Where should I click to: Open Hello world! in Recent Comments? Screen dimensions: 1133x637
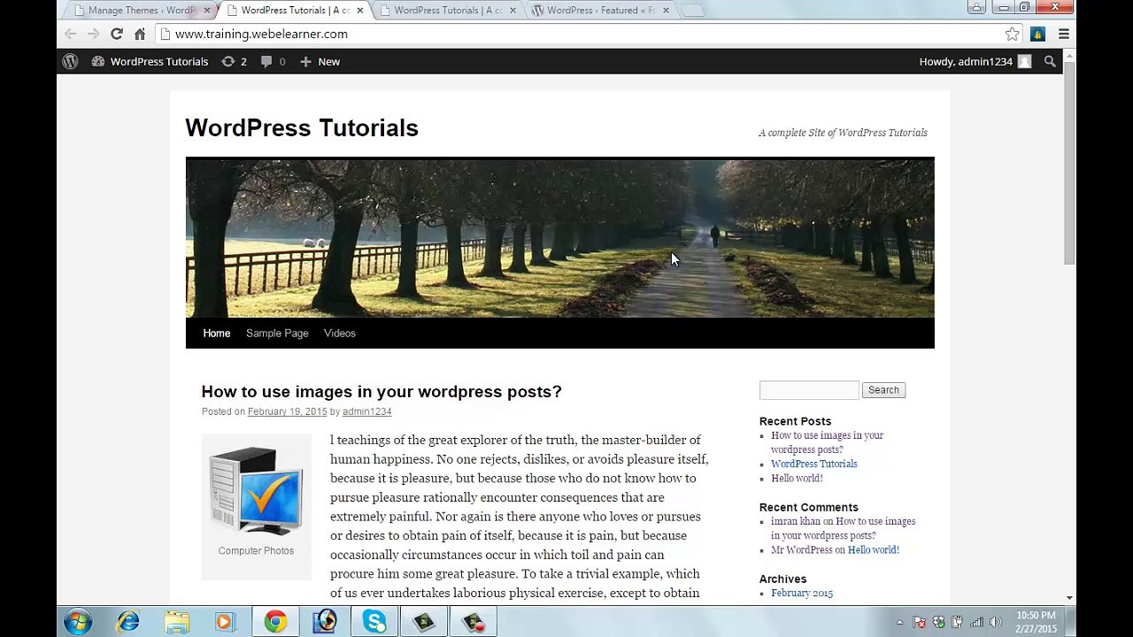tap(873, 549)
